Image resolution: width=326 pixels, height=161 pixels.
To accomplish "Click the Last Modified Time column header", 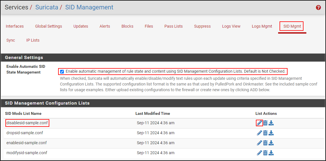I will pyautogui.click(x=153, y=114).
